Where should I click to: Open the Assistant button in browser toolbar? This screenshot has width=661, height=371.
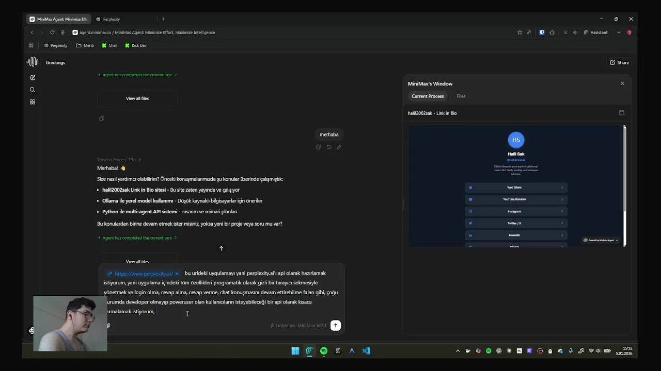pyautogui.click(x=595, y=32)
